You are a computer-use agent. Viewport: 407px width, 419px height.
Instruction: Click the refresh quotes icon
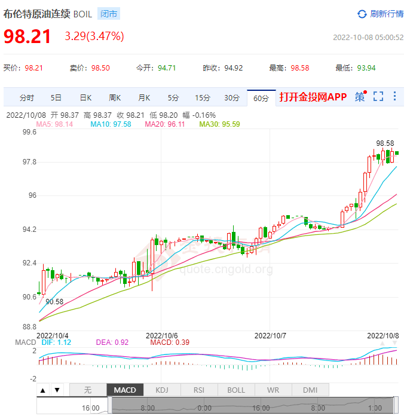click(362, 14)
